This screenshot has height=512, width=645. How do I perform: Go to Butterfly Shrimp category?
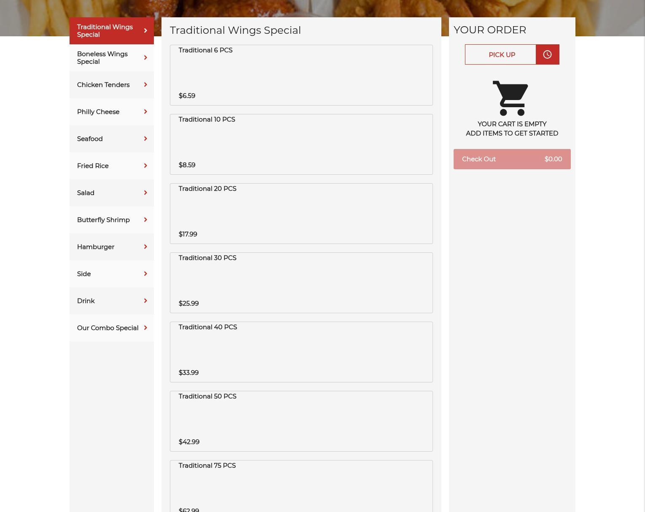112,220
